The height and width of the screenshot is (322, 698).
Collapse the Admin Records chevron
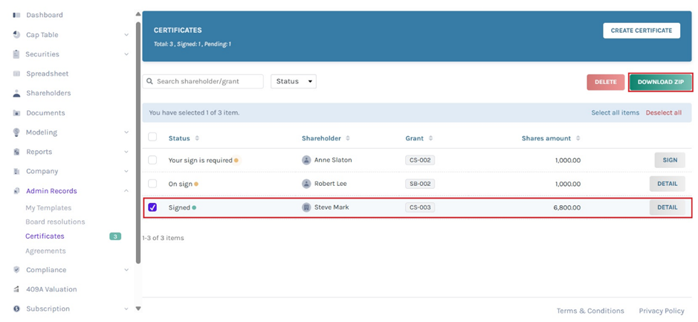coord(126,191)
